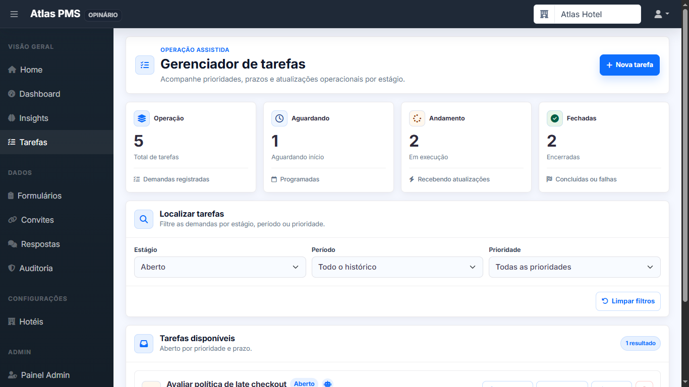Click the Formulários clipboard icon
Screen dimensions: 689x387
point(11,196)
